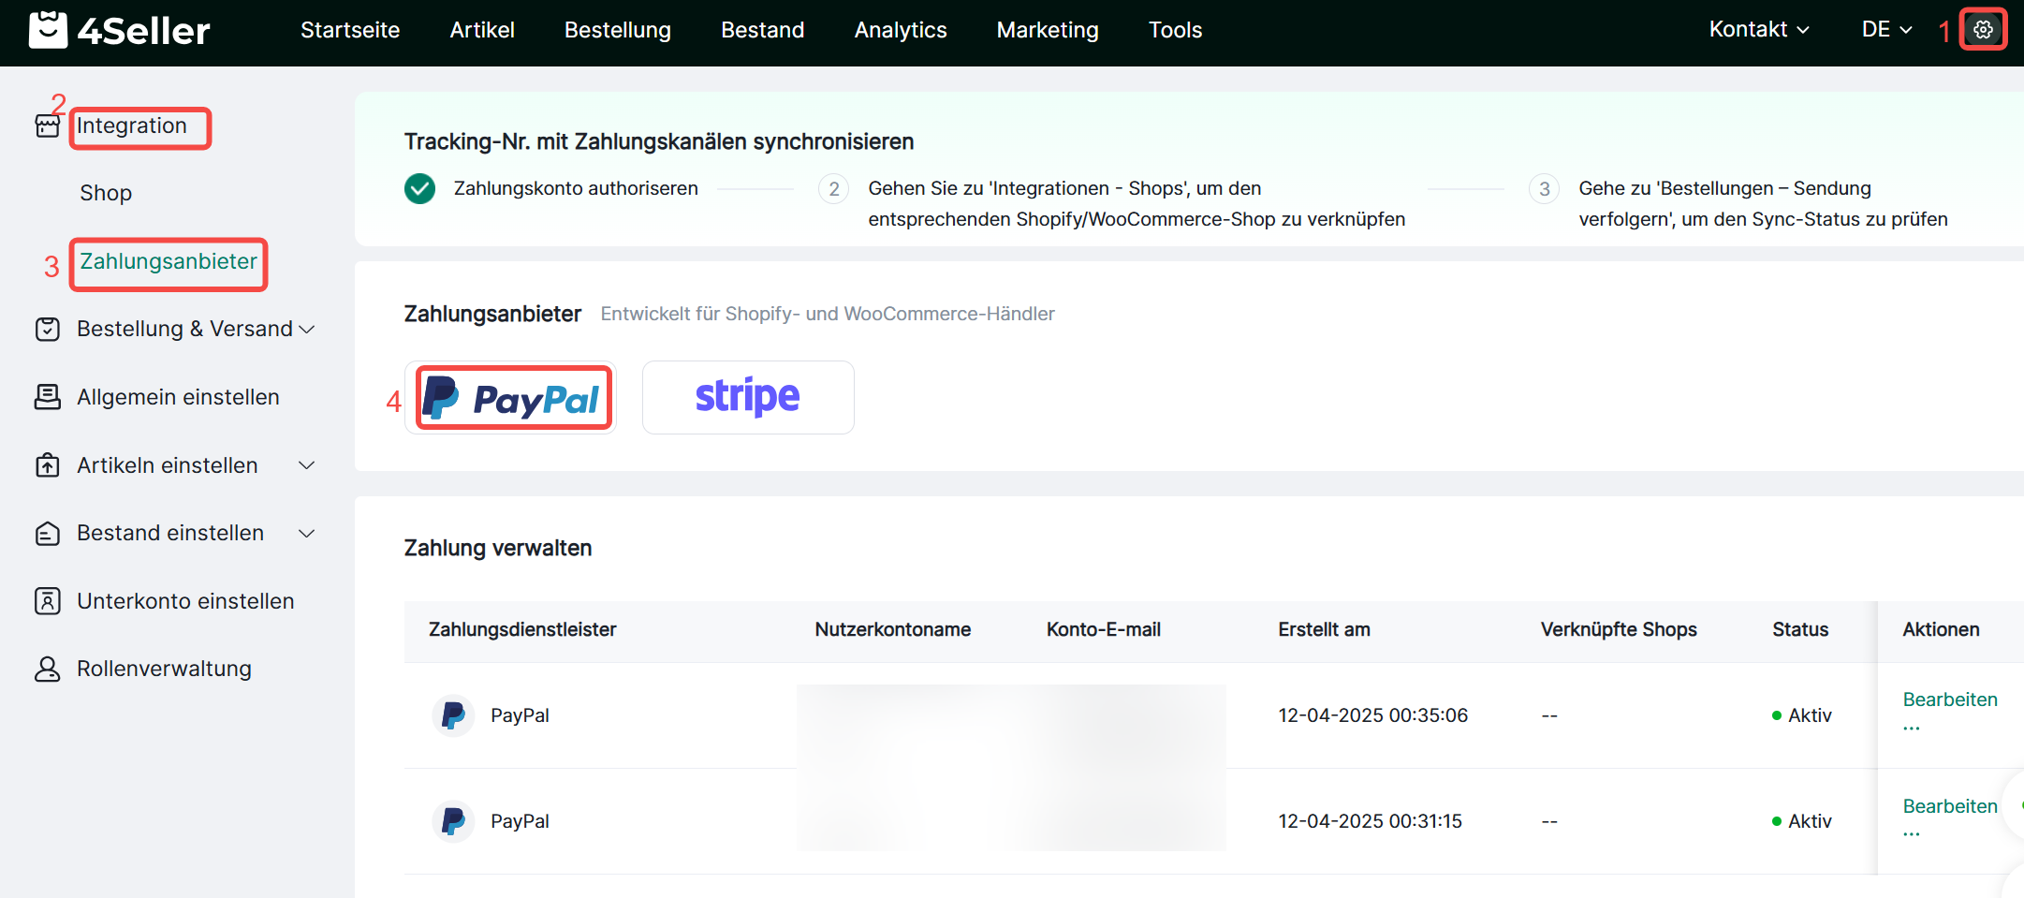Open the settings gear icon
The width and height of the screenshot is (2024, 898).
1983,30
